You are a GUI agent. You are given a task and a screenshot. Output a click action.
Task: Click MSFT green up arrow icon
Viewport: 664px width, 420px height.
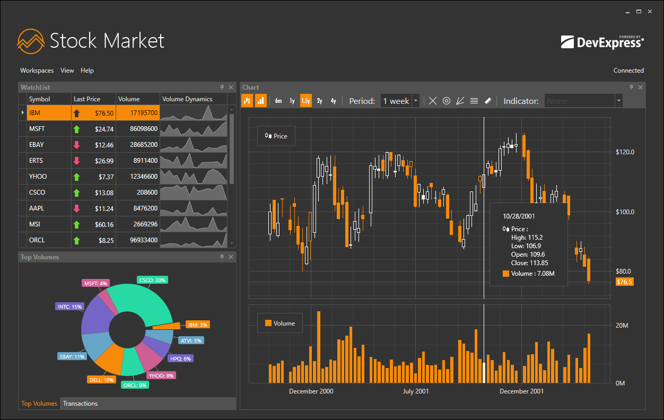[76, 129]
